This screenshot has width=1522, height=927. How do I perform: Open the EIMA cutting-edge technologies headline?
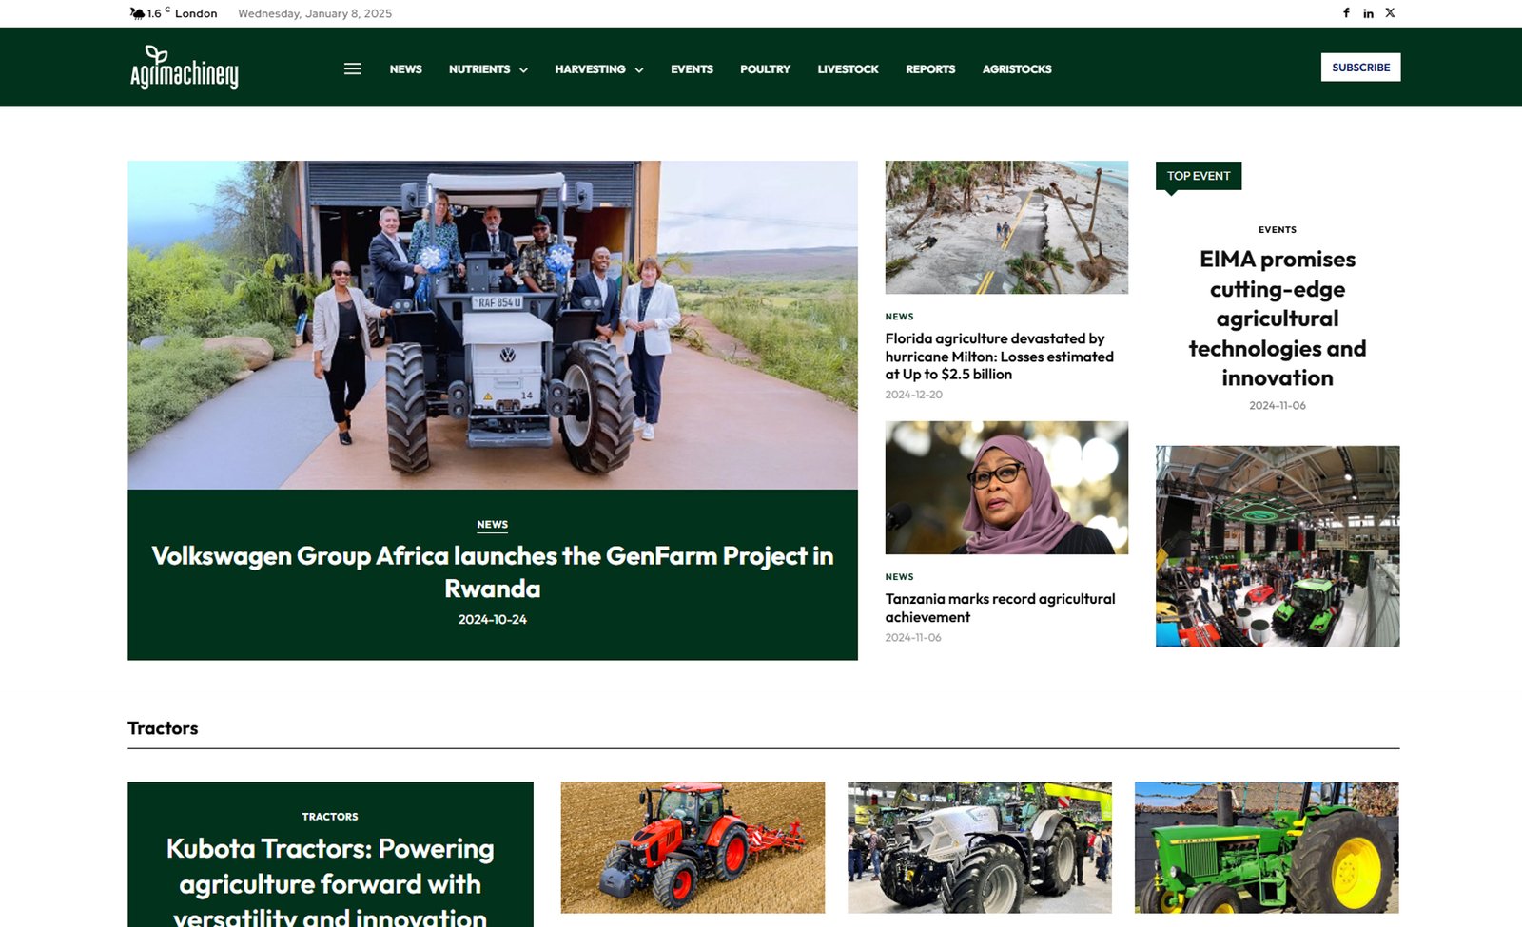pyautogui.click(x=1278, y=319)
